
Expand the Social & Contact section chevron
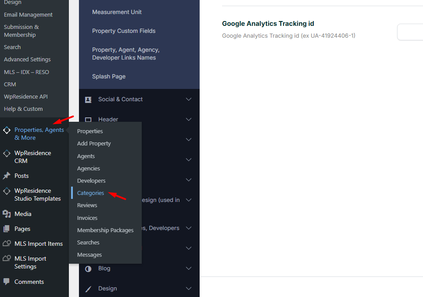pyautogui.click(x=189, y=99)
